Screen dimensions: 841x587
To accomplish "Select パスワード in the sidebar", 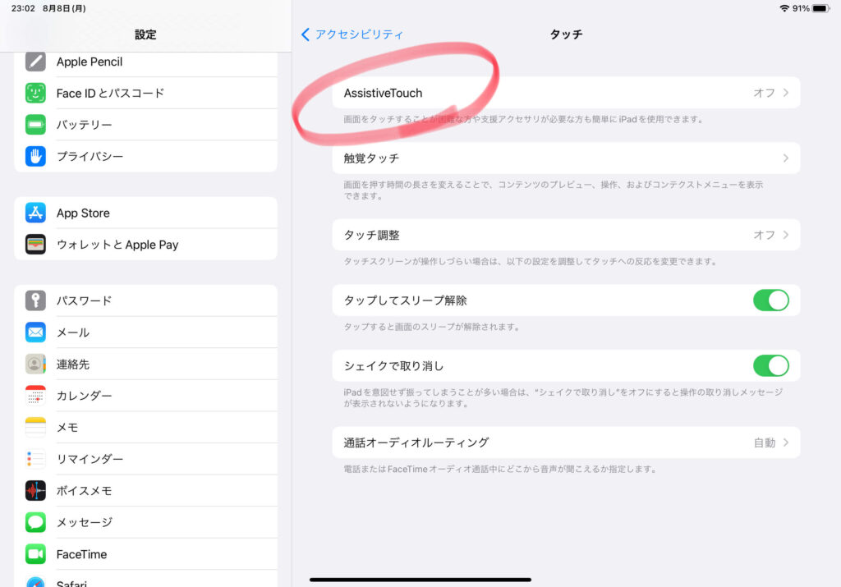I will (x=146, y=300).
